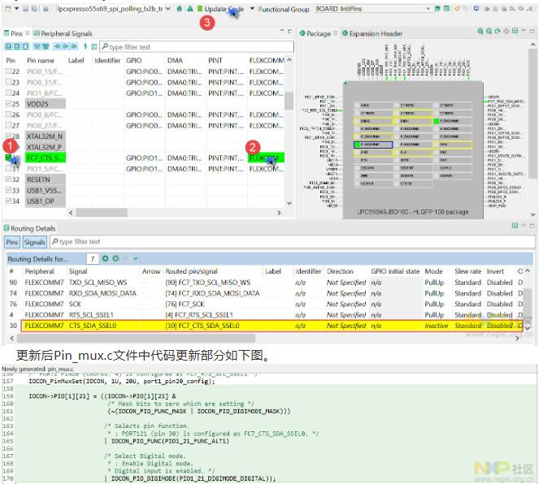Click the yellow undo arrow icon

tap(457, 9)
